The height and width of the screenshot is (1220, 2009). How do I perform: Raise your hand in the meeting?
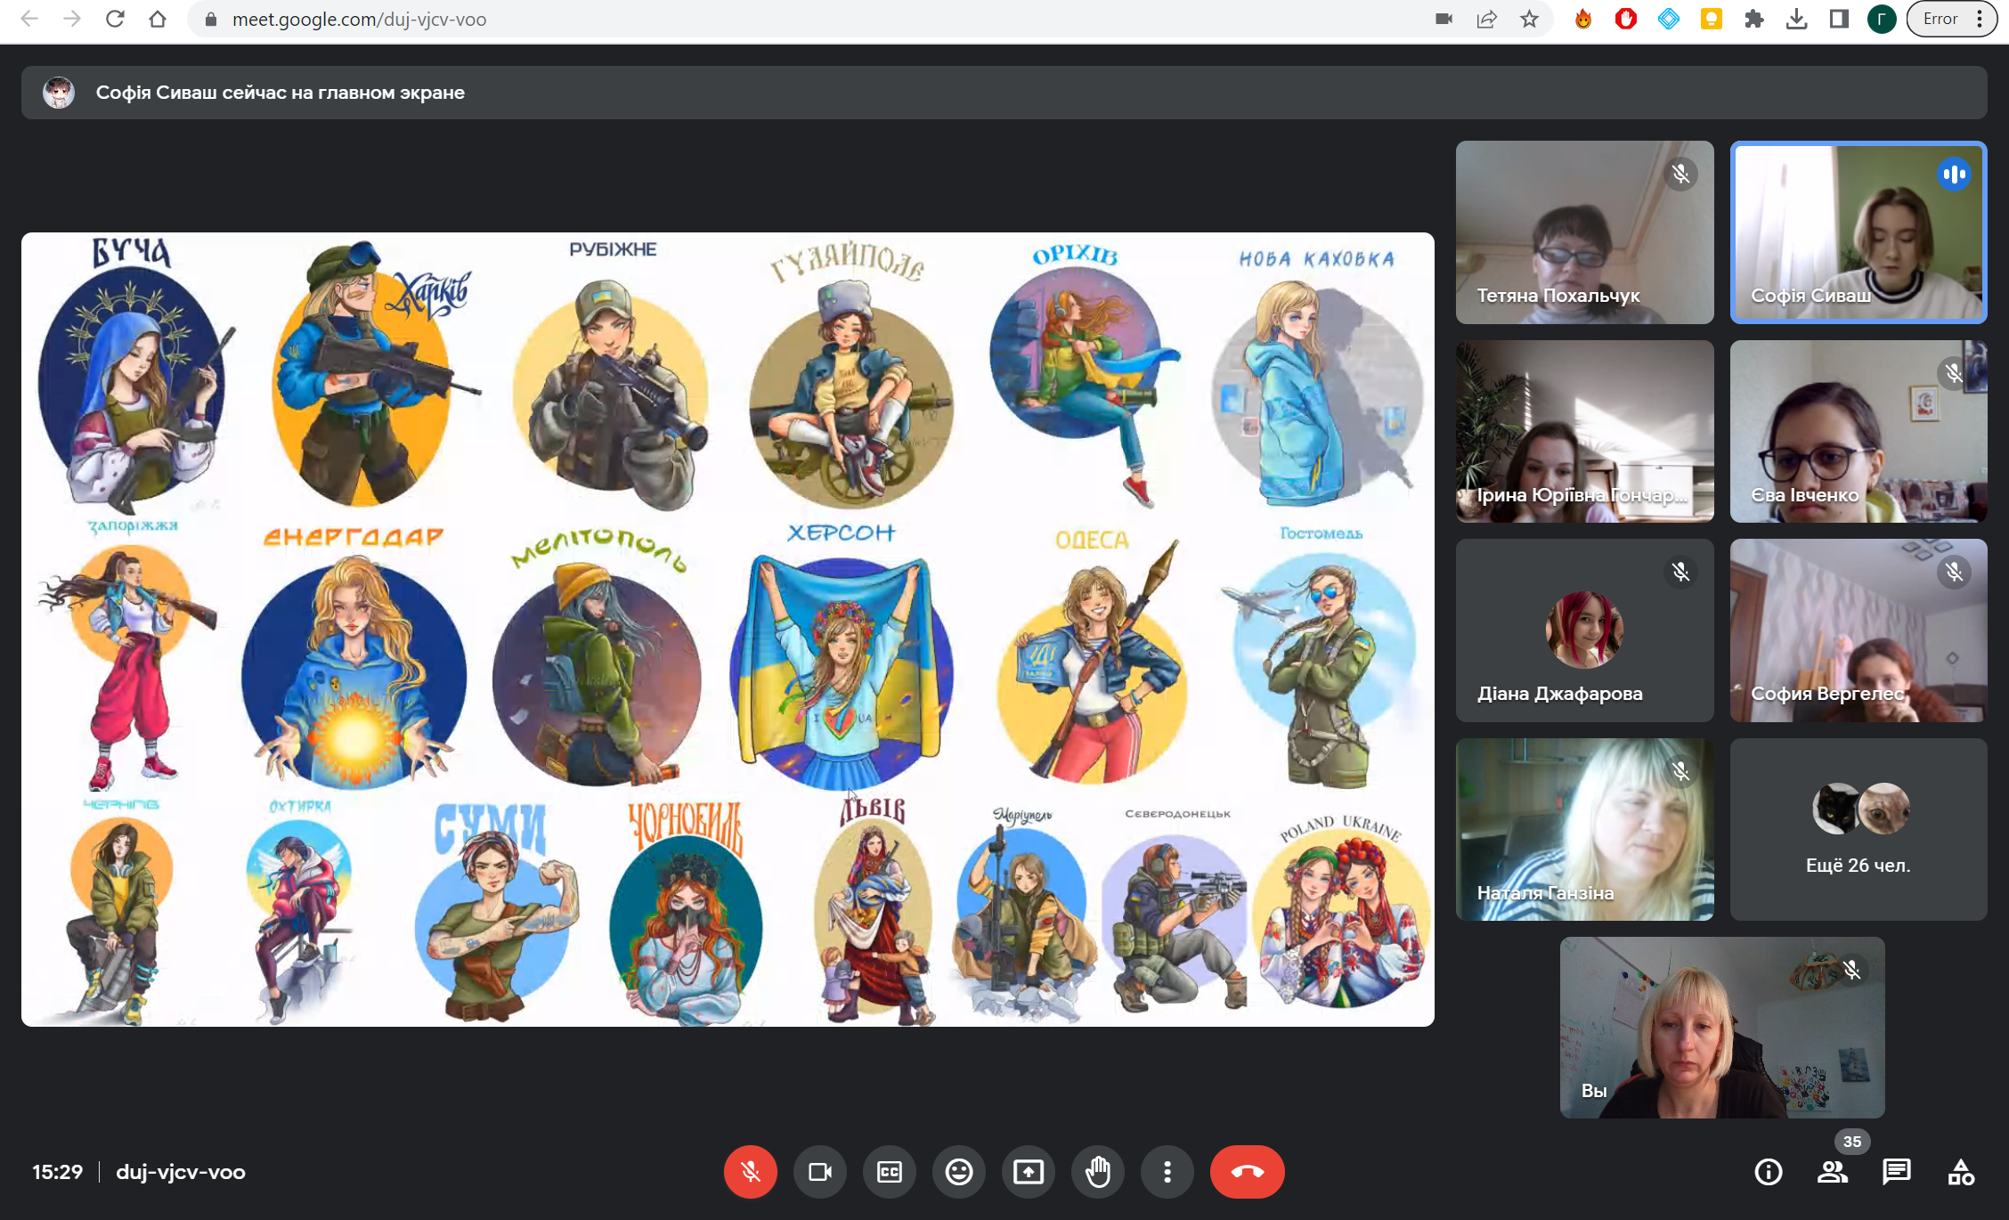(x=1097, y=1172)
